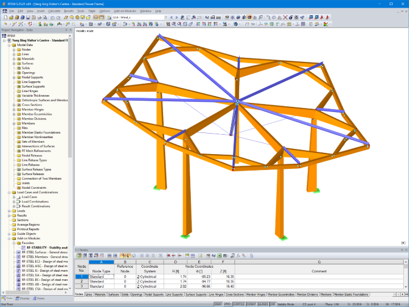Toggle GRID in status bar
409x307 pixels.
pos(227,304)
